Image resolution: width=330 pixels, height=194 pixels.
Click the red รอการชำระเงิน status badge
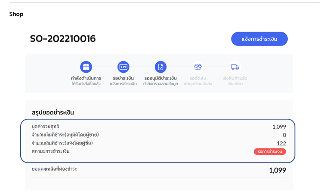pos(270,151)
